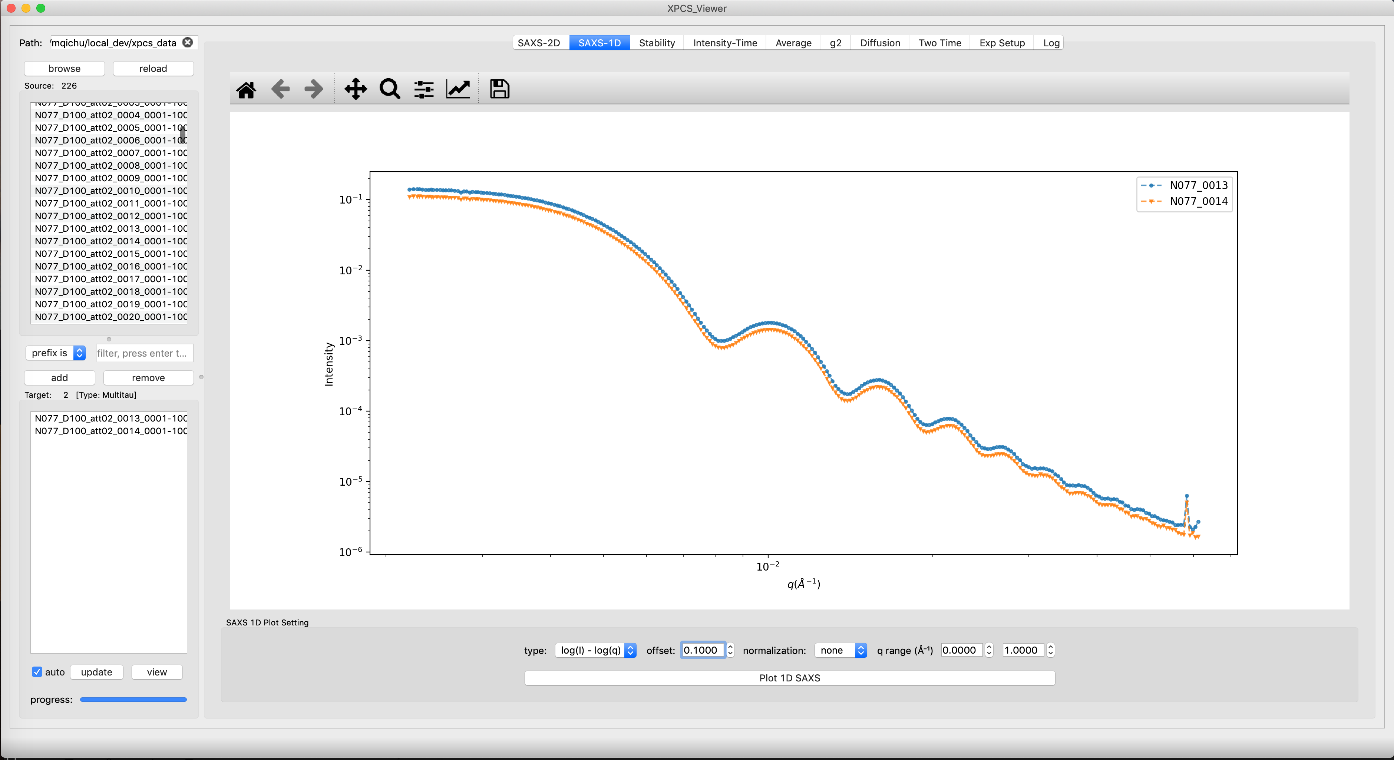
Task: Open the edit axis curve parameters icon
Action: pyautogui.click(x=458, y=89)
